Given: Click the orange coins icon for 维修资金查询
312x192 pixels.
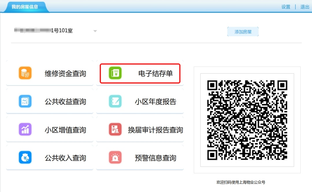Looking at the screenshot, I should click(x=25, y=73).
